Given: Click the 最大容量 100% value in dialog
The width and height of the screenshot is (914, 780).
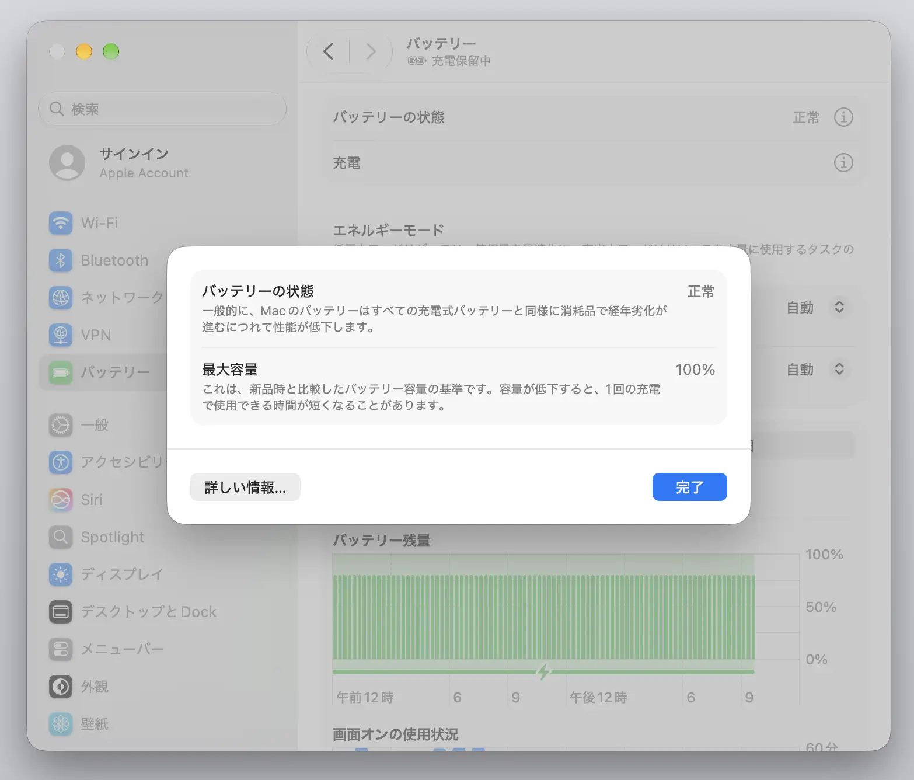Looking at the screenshot, I should pyautogui.click(x=695, y=370).
